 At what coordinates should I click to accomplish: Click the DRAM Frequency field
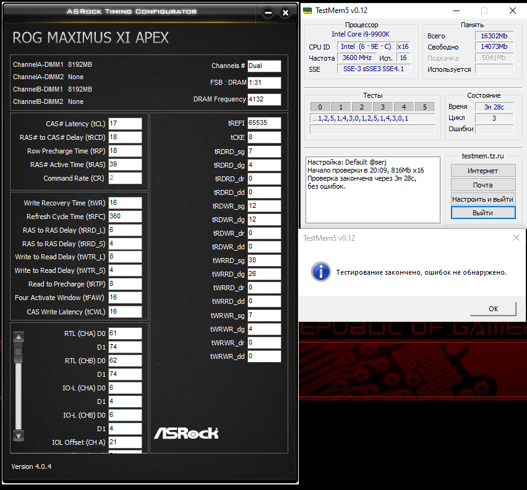pos(264,100)
